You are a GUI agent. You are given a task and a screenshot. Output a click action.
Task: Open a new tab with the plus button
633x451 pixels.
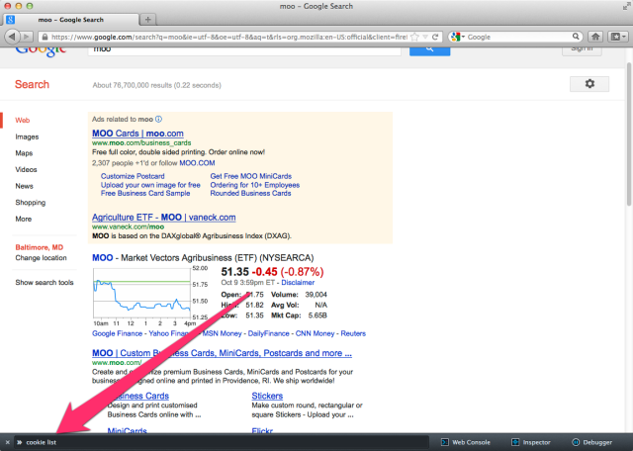click(x=147, y=20)
